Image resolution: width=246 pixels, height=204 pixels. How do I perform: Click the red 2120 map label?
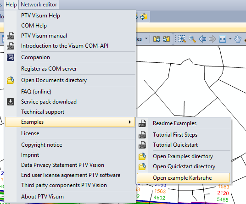tap(223, 193)
